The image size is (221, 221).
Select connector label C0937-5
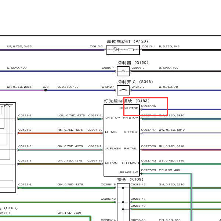[x=95, y=115]
